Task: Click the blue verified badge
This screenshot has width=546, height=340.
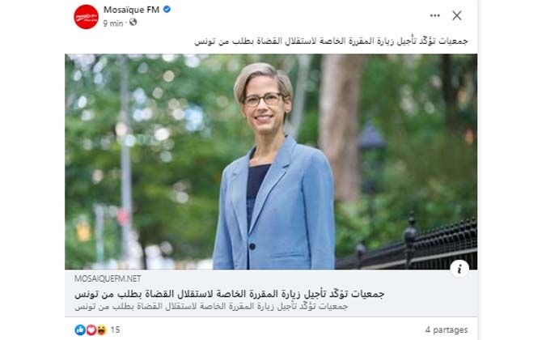Action: [x=167, y=10]
